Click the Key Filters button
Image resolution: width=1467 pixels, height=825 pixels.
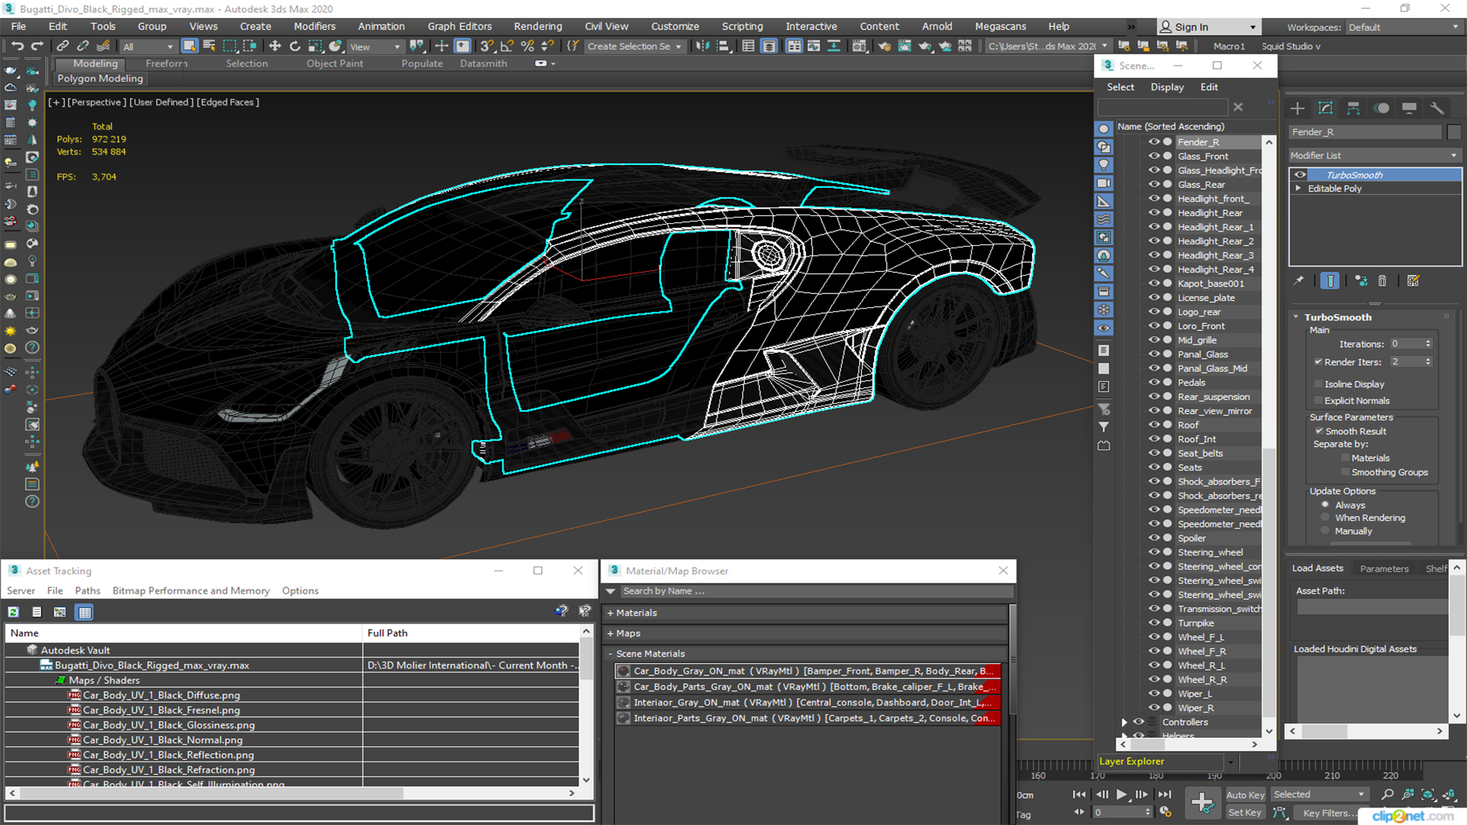click(1329, 812)
